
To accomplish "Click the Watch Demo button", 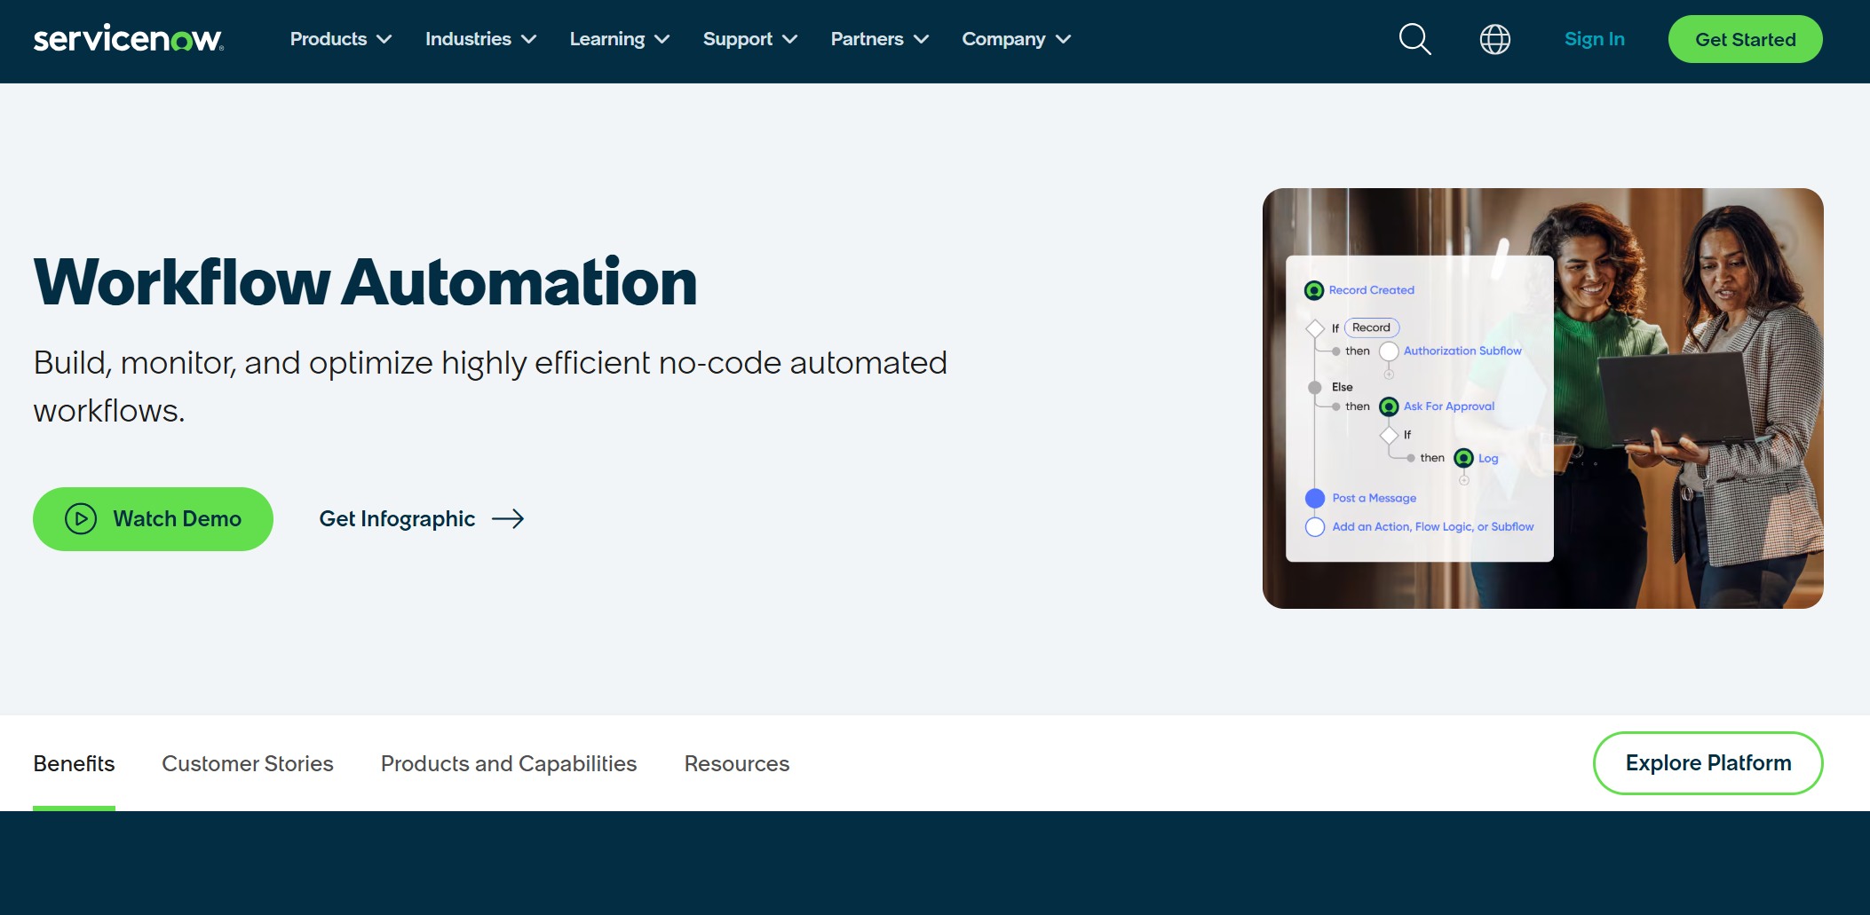I will pyautogui.click(x=152, y=518).
